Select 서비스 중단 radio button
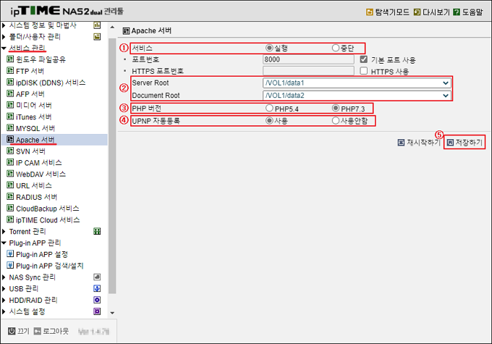This screenshot has width=492, height=344. pyautogui.click(x=336, y=48)
